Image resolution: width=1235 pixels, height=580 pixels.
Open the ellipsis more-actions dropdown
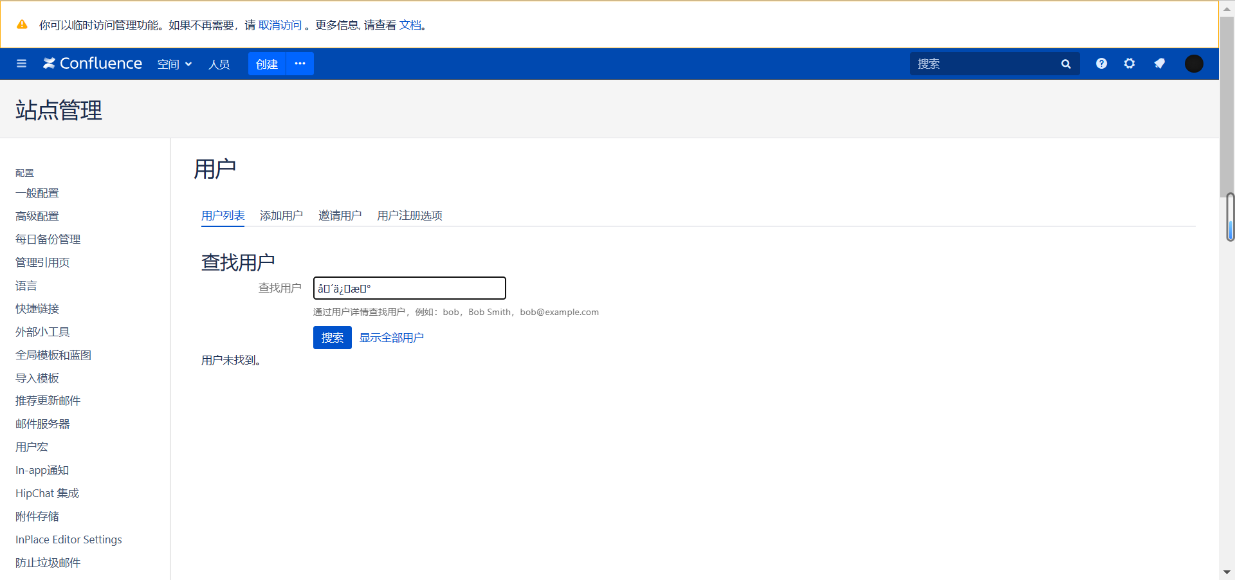(x=300, y=64)
